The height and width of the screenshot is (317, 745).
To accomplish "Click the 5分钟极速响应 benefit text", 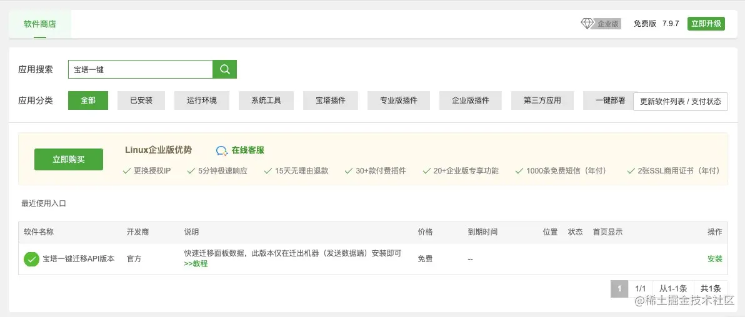I will [x=223, y=171].
